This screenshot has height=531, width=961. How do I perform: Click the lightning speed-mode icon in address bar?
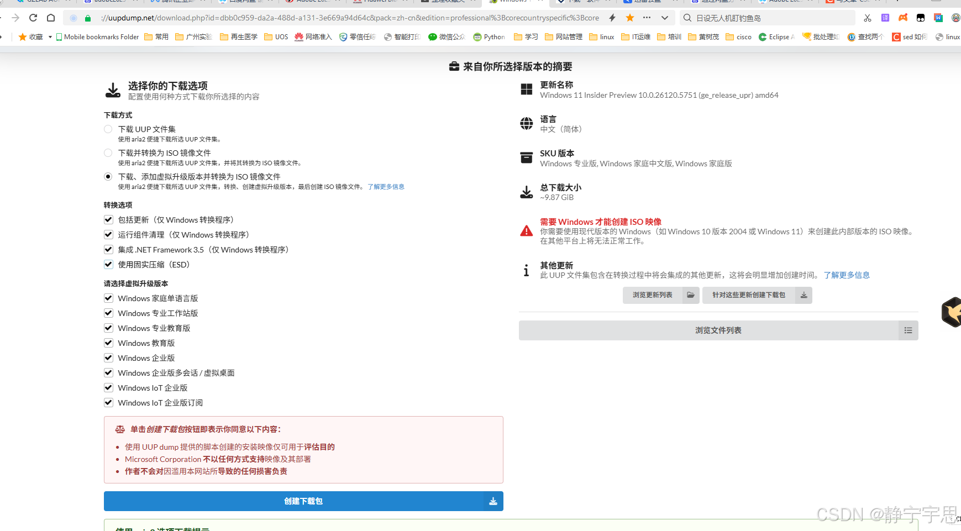(612, 18)
